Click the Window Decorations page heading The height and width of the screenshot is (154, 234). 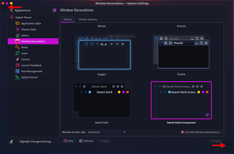tap(77, 10)
